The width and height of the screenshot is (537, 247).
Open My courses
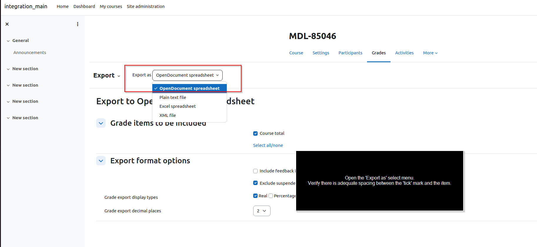(111, 6)
